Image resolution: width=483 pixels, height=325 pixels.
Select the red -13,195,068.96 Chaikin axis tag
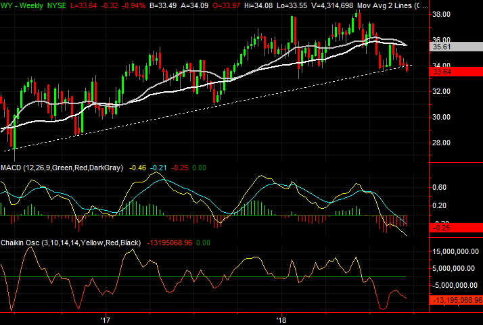point(456,300)
